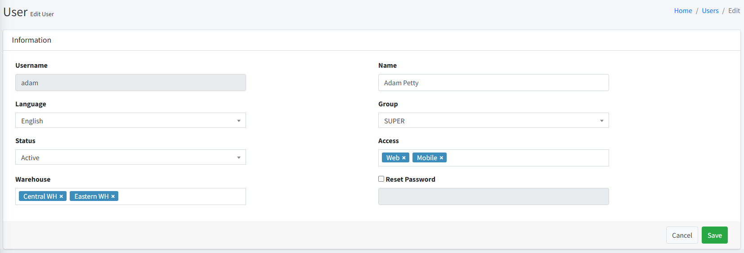Viewport: 744px width, 253px height.
Task: Remove the Web access tag
Action: click(x=403, y=158)
